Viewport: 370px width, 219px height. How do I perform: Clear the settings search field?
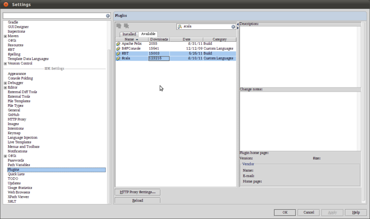coord(108,16)
